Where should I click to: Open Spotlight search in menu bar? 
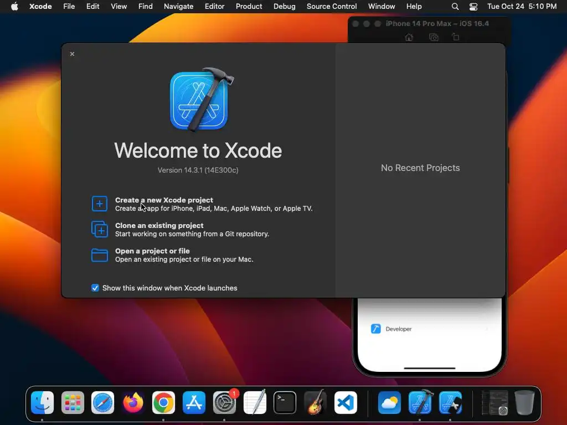[x=455, y=7]
